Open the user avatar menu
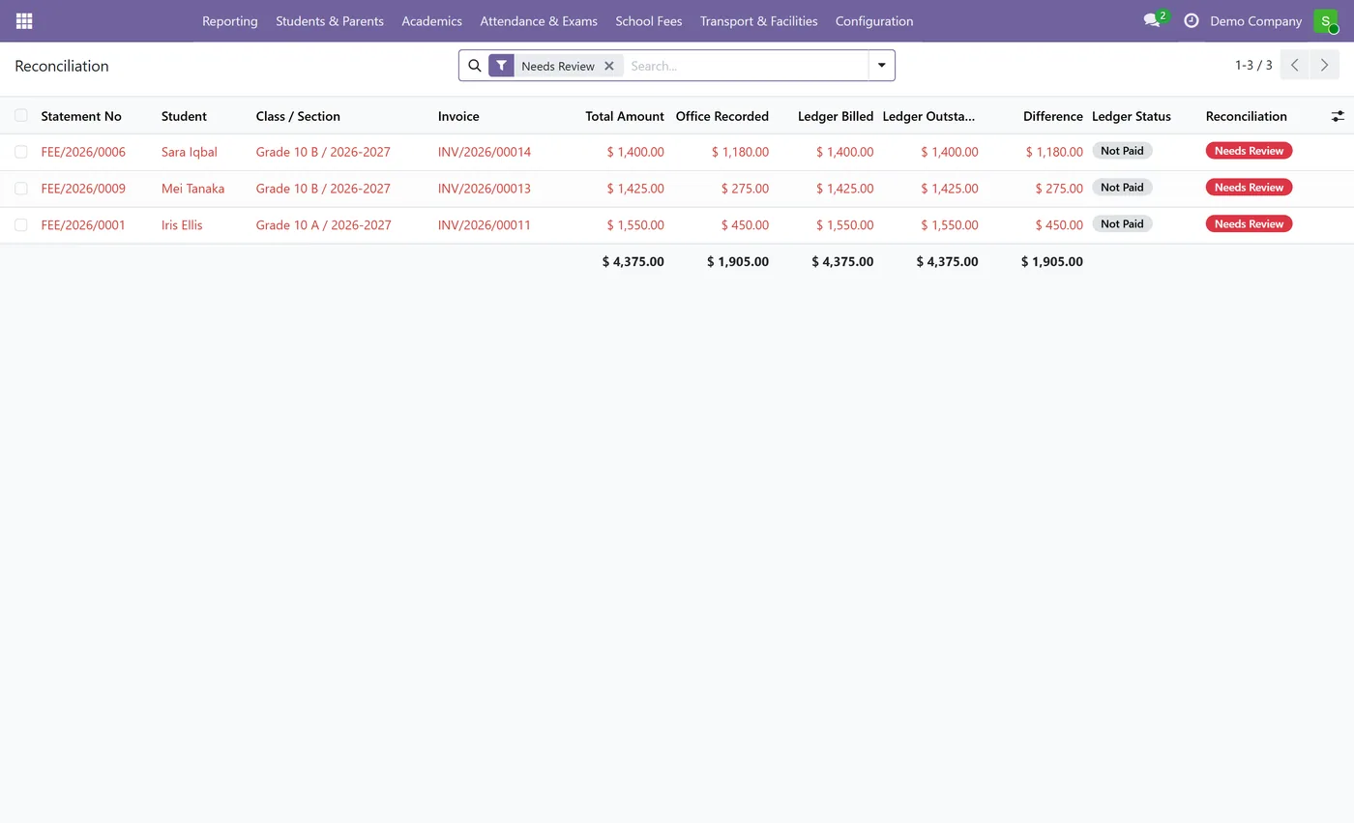 [x=1326, y=20]
